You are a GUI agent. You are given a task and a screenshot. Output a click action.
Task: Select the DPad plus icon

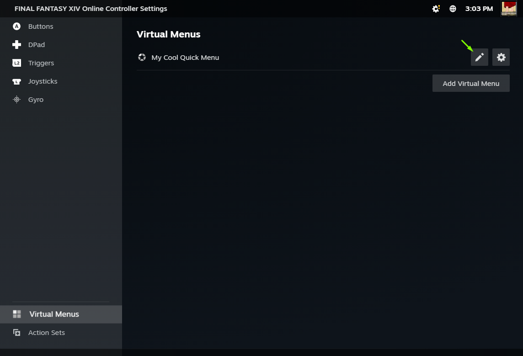point(17,45)
